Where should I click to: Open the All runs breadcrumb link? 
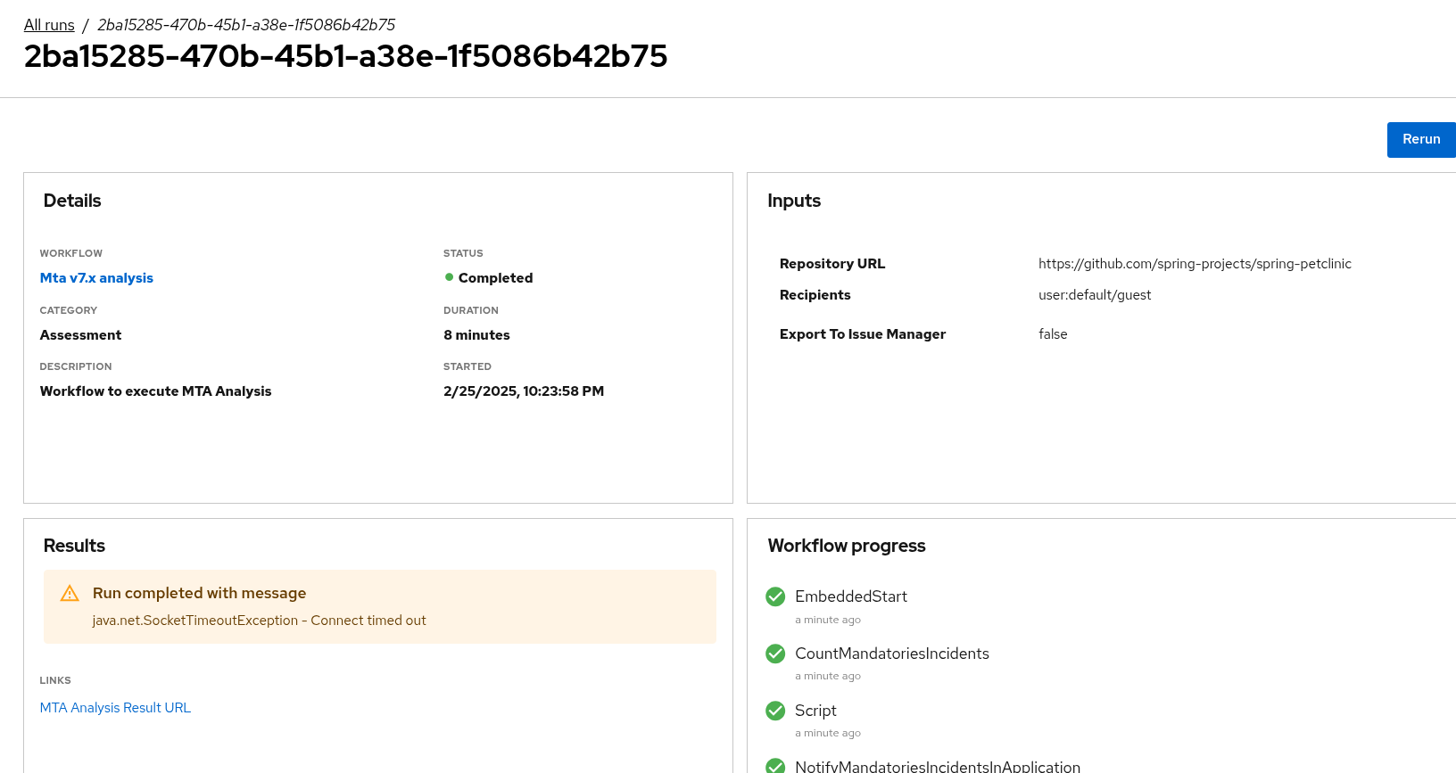[49, 25]
